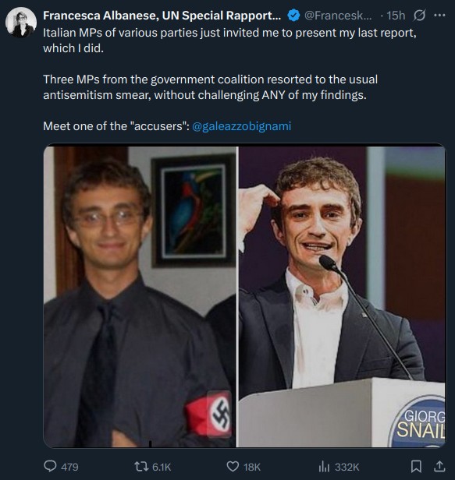Click the share upload arrow icon

click(x=439, y=466)
